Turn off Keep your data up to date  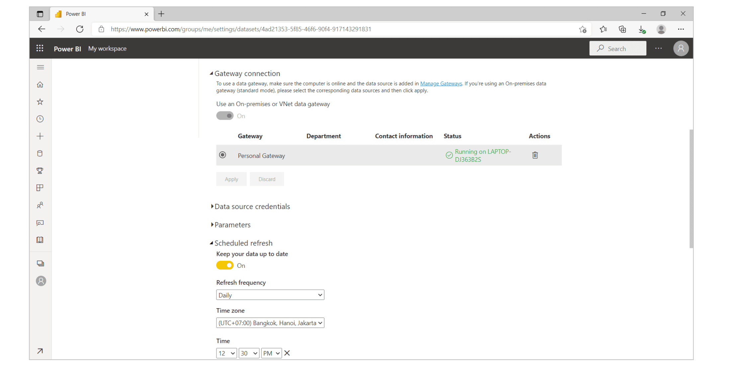(x=225, y=265)
